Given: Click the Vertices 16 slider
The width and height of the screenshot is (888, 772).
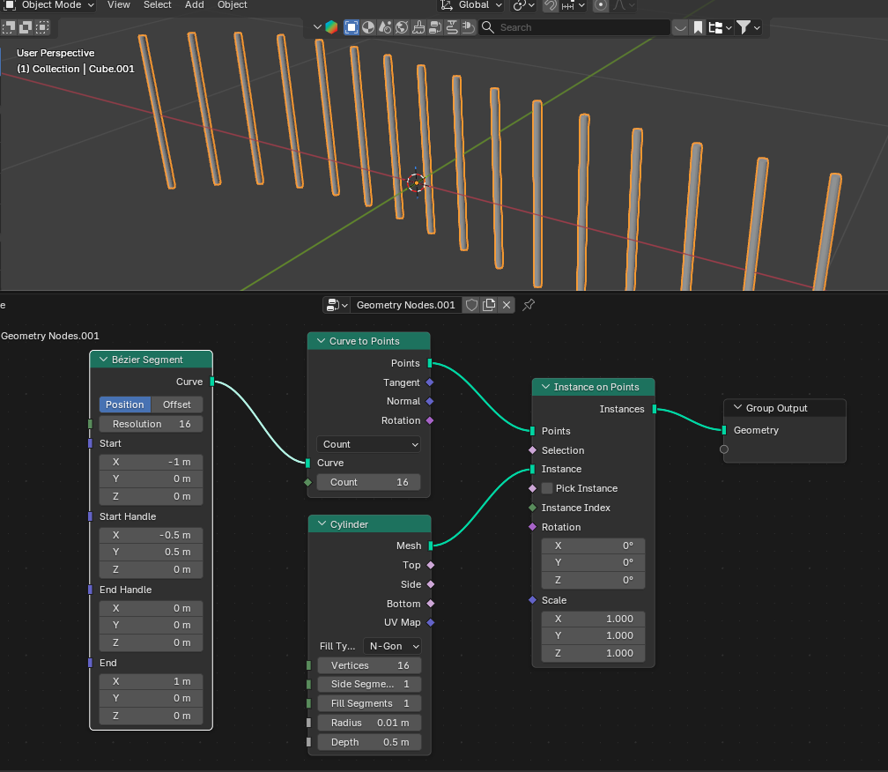Looking at the screenshot, I should point(369,665).
